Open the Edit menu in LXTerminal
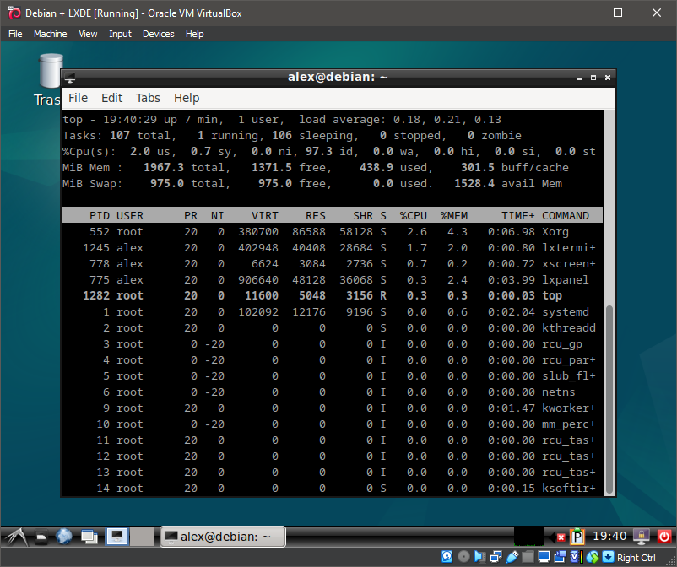677x567 pixels. [x=111, y=98]
